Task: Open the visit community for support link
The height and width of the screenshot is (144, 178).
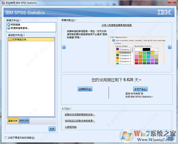Action: pos(80,121)
